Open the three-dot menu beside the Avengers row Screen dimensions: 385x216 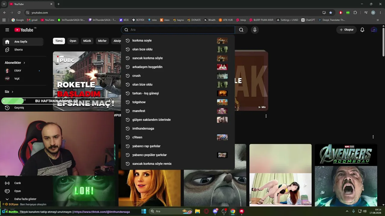(x=373, y=137)
